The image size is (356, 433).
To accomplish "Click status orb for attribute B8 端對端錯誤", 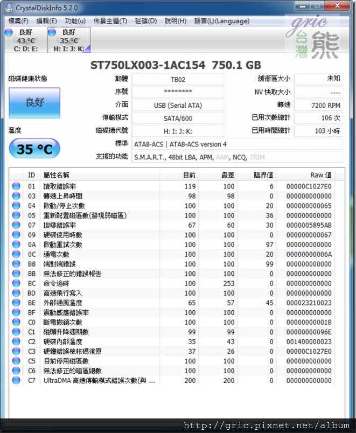I will click(x=16, y=264).
